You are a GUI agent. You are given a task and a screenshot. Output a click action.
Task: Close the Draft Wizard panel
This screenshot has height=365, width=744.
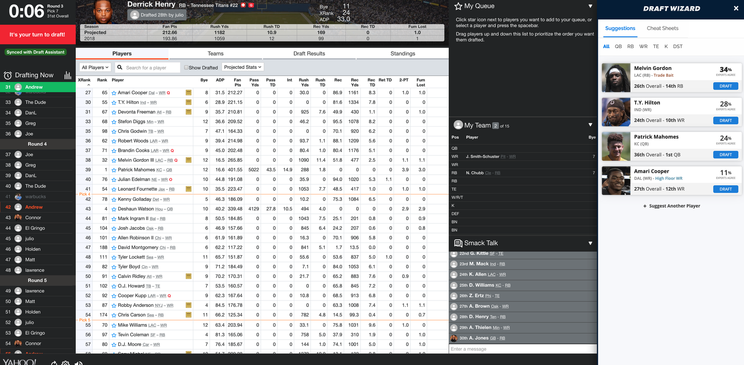point(736,8)
